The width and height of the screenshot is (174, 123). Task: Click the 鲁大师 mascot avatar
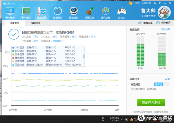click(x=164, y=12)
